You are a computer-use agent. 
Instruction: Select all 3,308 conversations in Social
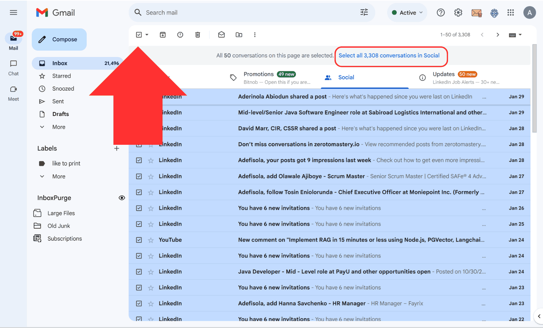click(x=389, y=56)
